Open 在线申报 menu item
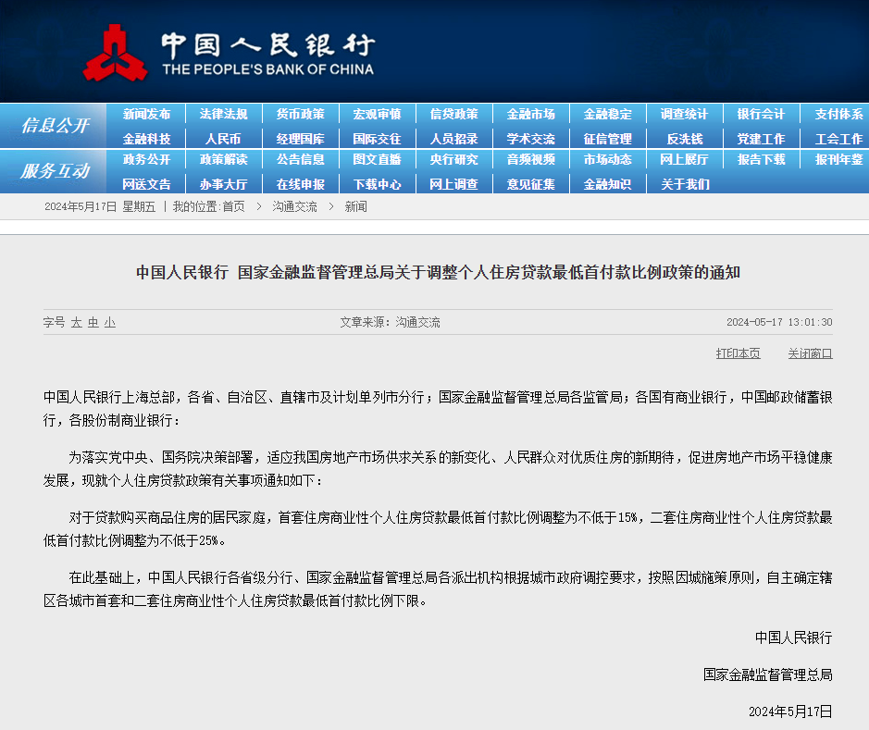The image size is (869, 730). click(301, 184)
